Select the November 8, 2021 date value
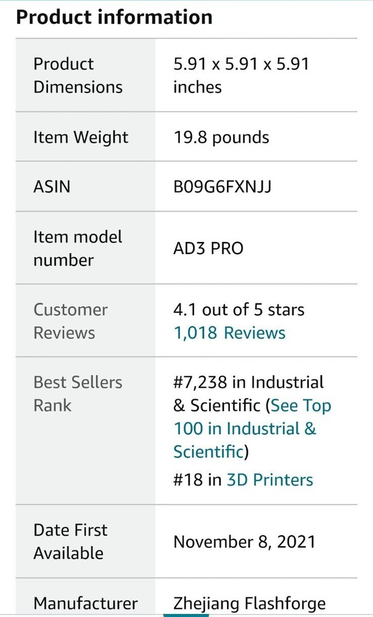The height and width of the screenshot is (617, 373). point(244,542)
